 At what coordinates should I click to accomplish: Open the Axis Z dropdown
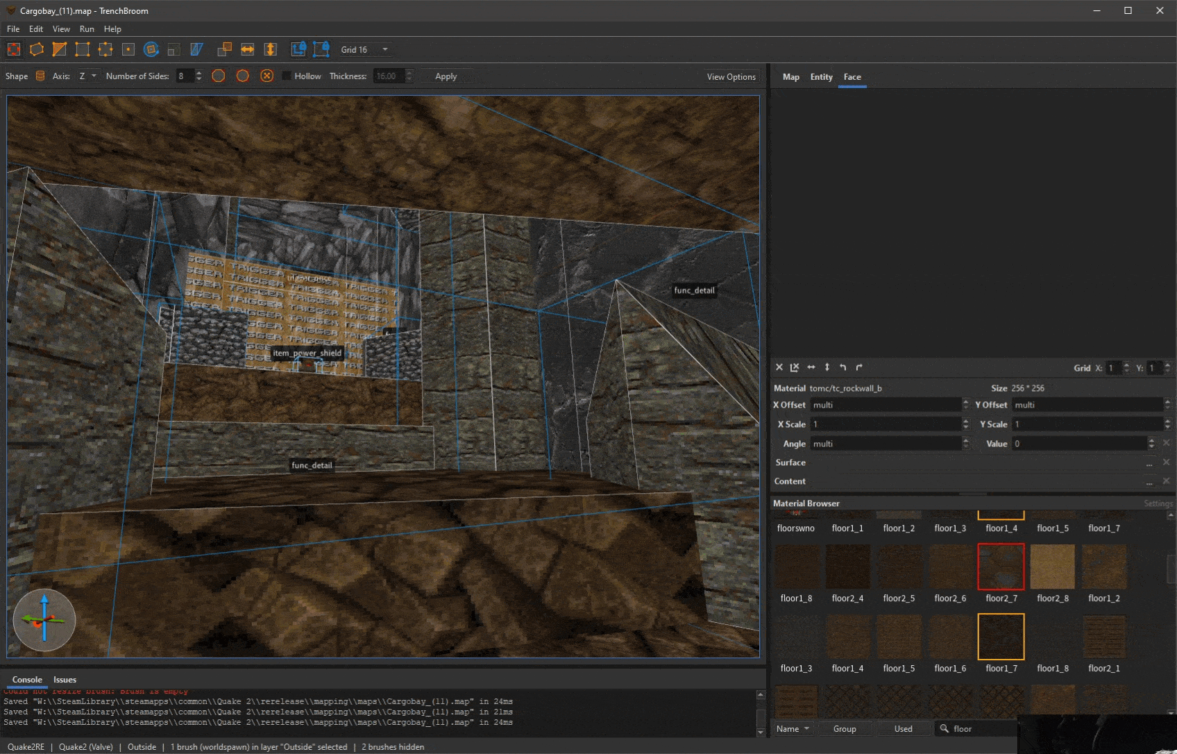pos(88,76)
